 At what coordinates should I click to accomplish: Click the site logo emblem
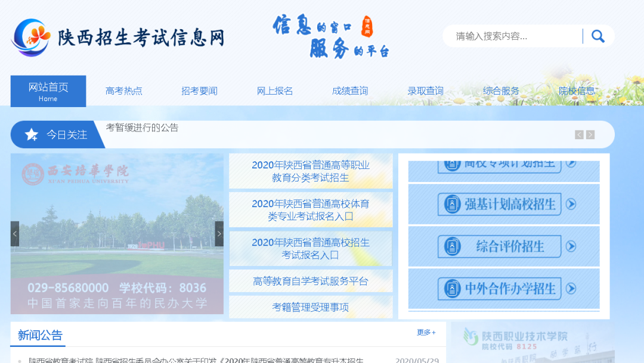click(31, 37)
